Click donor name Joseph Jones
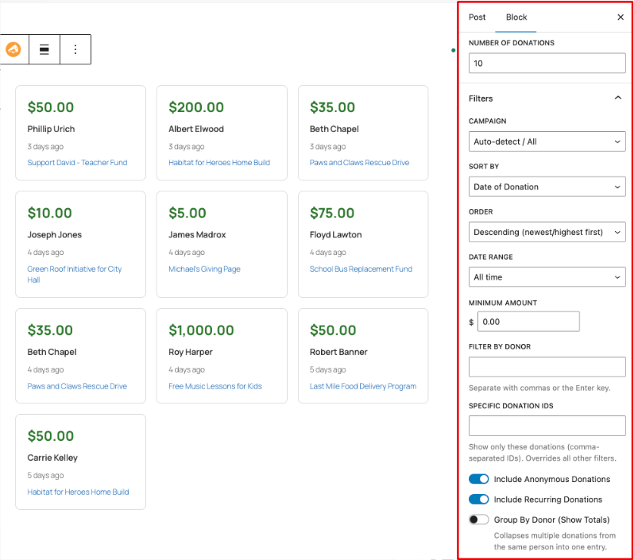The image size is (634, 560). pyautogui.click(x=54, y=234)
